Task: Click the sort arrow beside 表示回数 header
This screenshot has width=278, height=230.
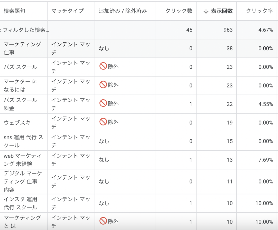Action: [206, 11]
